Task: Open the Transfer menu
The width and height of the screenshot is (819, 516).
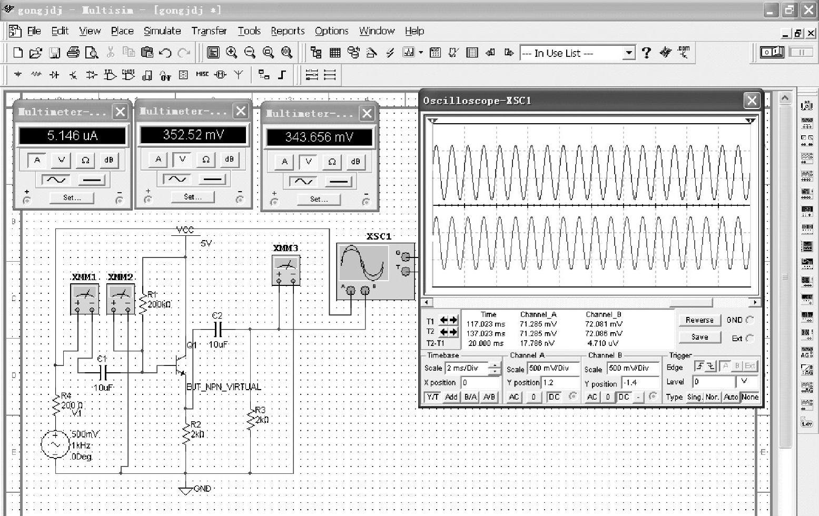Action: pos(209,31)
